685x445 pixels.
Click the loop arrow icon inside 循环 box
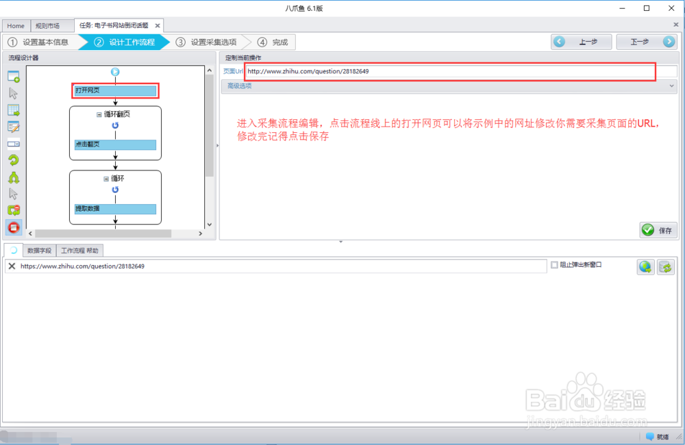coord(115,190)
